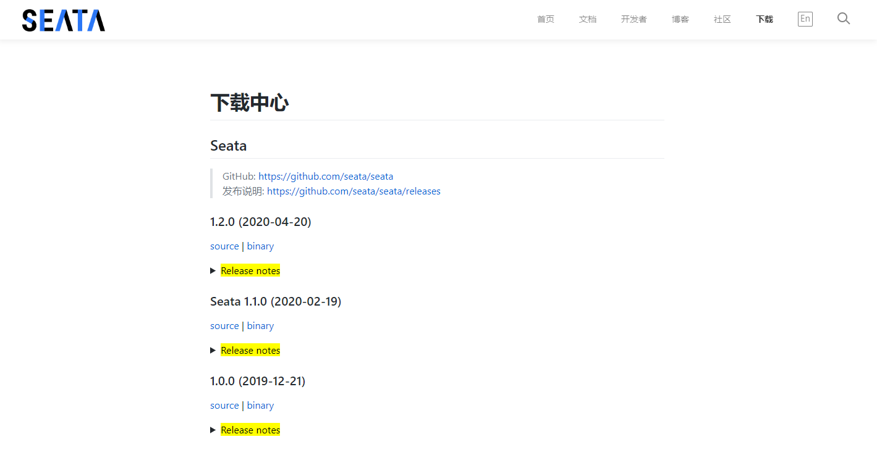The width and height of the screenshot is (877, 455).
Task: Switch the site language using the En toggle
Action: click(x=805, y=19)
